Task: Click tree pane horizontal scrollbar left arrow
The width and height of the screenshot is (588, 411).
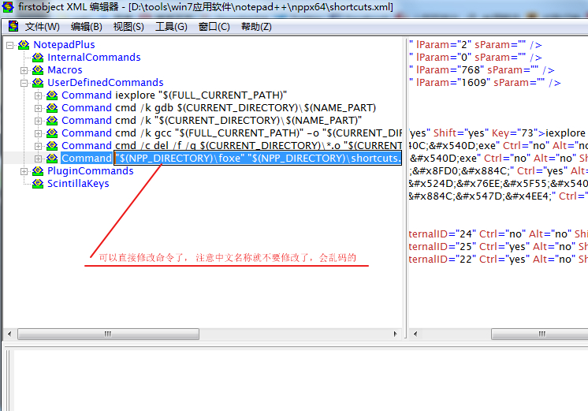Action: [9, 334]
